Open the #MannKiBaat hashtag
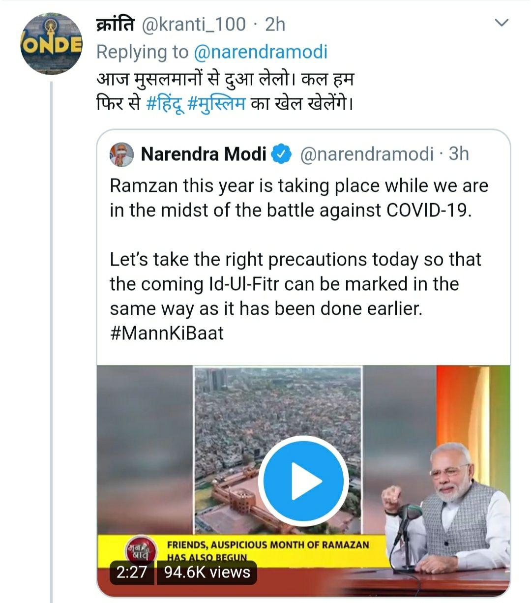Image resolution: width=531 pixels, height=603 pixels. [x=167, y=333]
